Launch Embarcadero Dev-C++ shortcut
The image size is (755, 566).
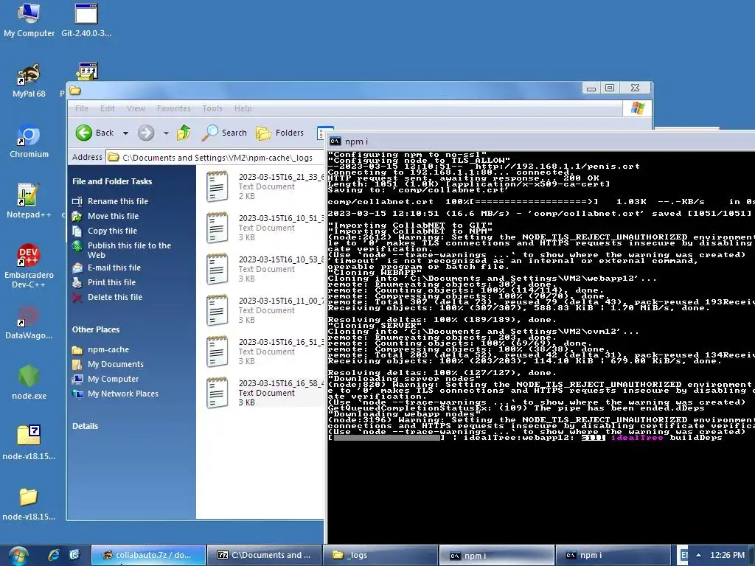29,266
